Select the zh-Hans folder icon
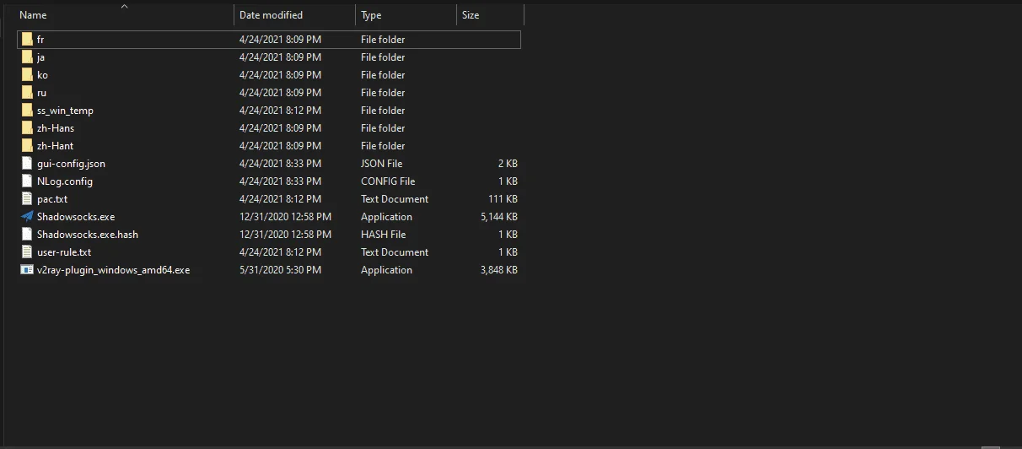This screenshot has width=1022, height=449. [x=27, y=128]
